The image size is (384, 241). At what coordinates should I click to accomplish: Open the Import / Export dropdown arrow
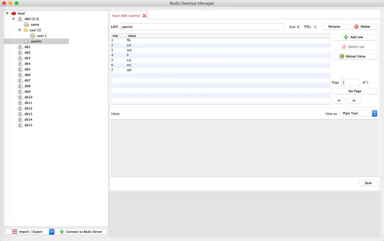point(52,232)
